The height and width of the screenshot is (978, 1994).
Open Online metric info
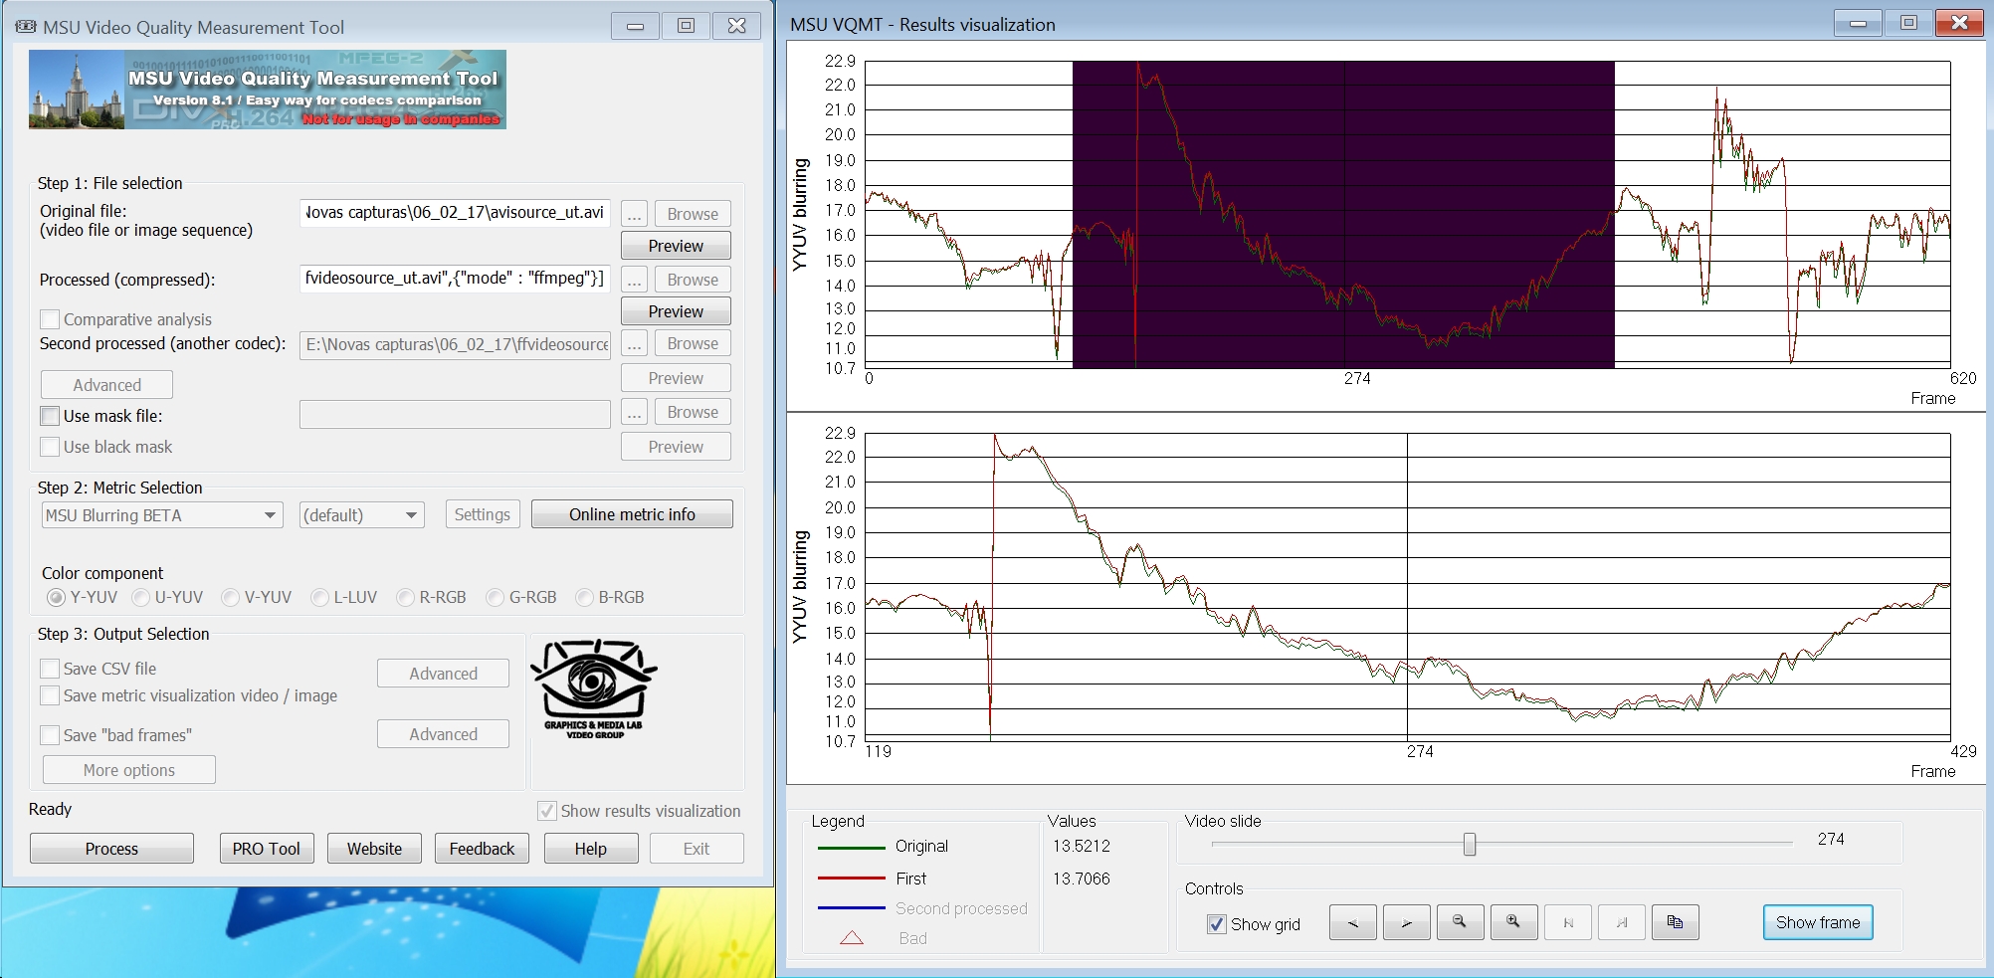pos(632,514)
